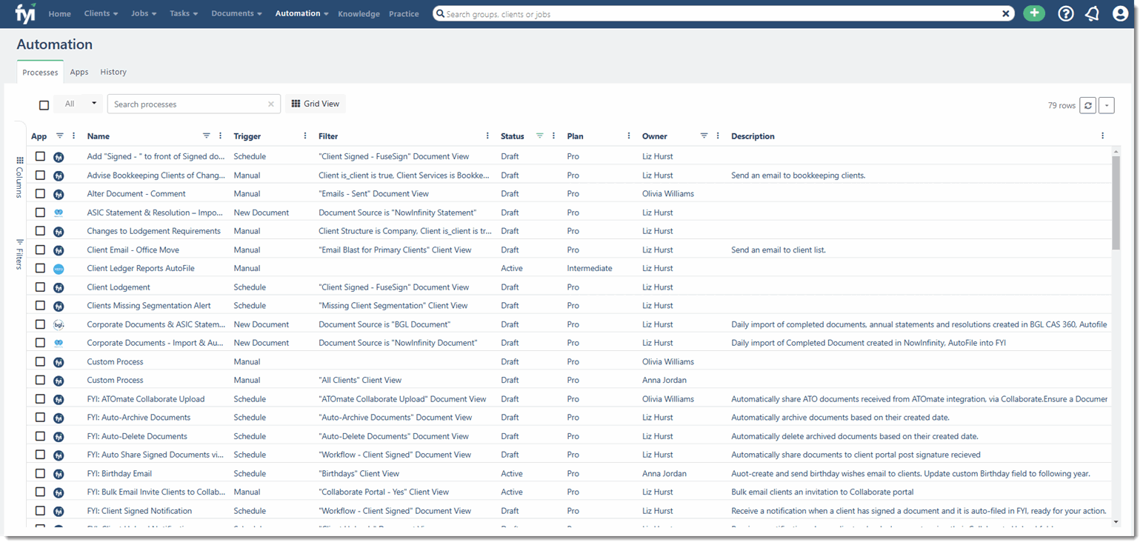Open the Status column filter dropdown
Screen dimensions: 1143x545
coord(539,136)
